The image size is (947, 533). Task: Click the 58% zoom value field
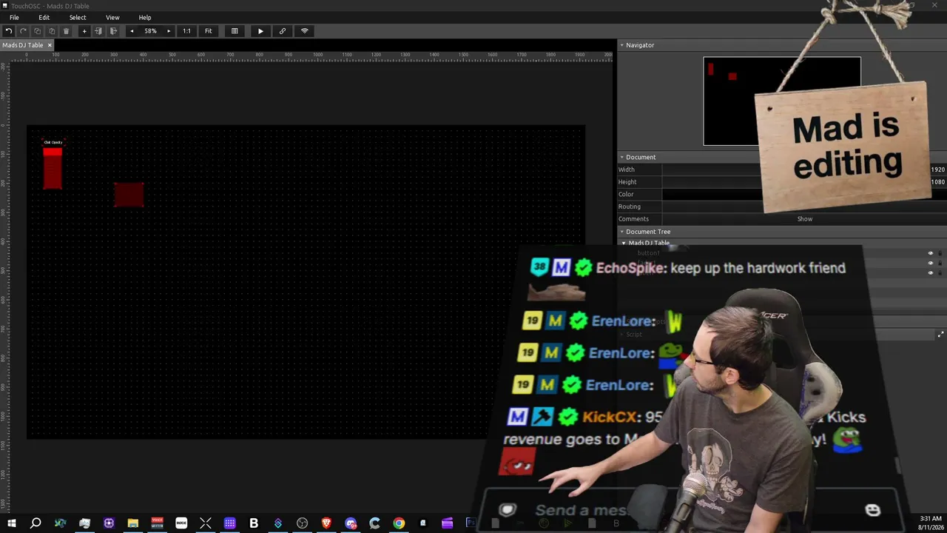(x=150, y=31)
